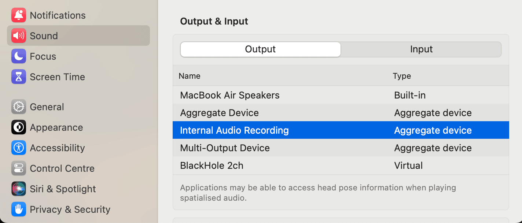Click the Siri & Spotlight icon
522x223 pixels.
click(x=18, y=189)
